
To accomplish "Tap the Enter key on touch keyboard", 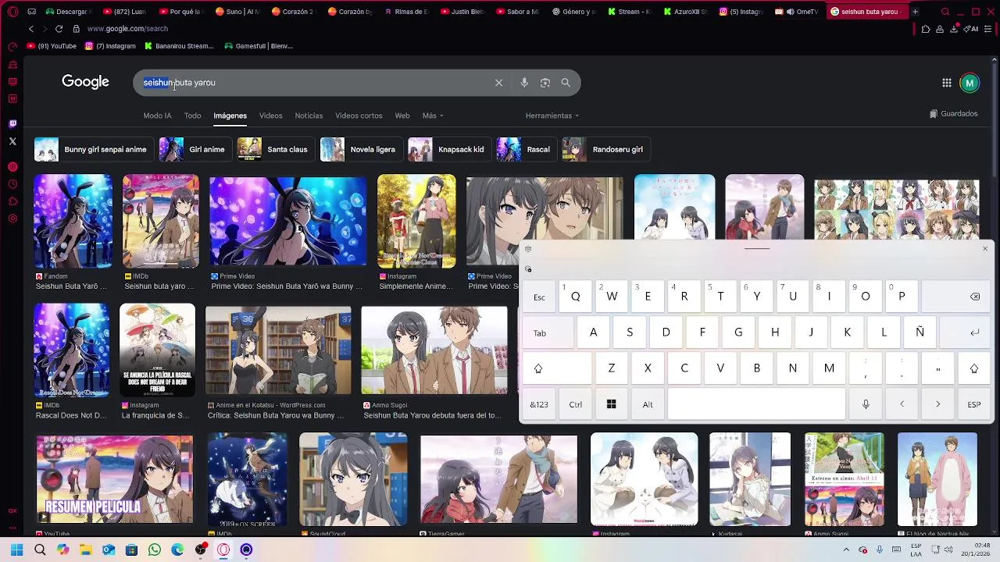I will [966, 333].
